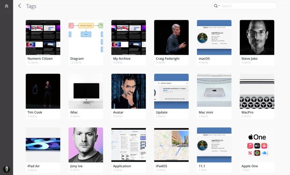The height and width of the screenshot is (175, 290).
Task: Click the "Avatar" tag label
Action: click(x=118, y=112)
